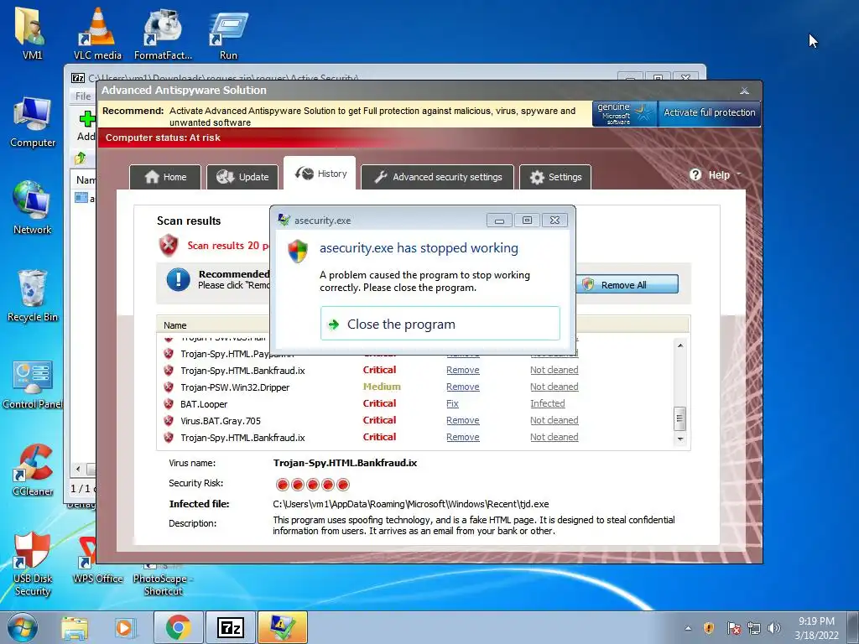Select Trojan-PSW.Win32.Dripper row
This screenshot has height=644, width=859.
[x=415, y=387]
